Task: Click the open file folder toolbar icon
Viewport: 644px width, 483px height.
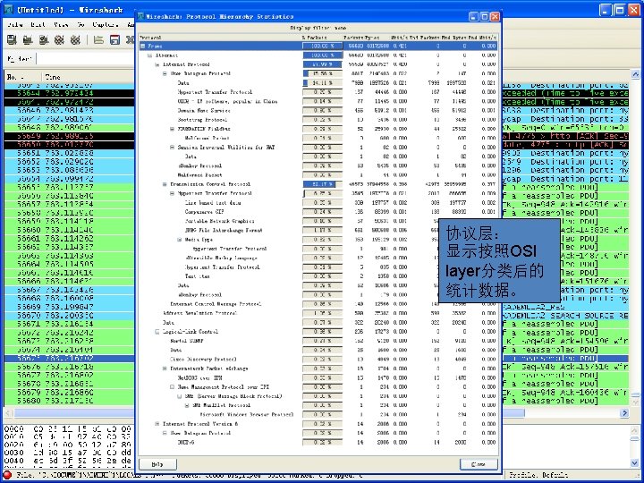Action: pyautogui.click(x=98, y=40)
